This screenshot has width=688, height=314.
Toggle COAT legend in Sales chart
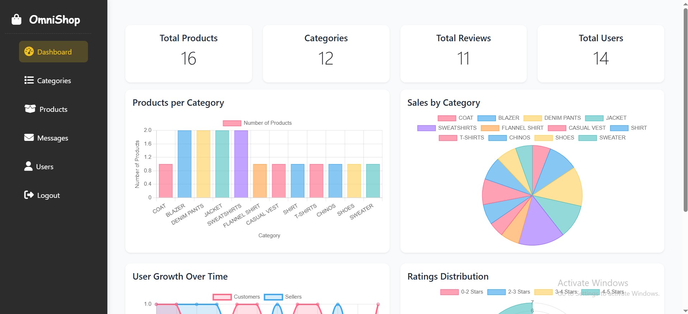[455, 118]
